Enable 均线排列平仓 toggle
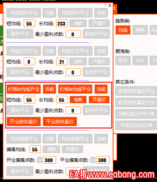Image resolution: width=157 pixels, height=182 pixels. point(75,13)
